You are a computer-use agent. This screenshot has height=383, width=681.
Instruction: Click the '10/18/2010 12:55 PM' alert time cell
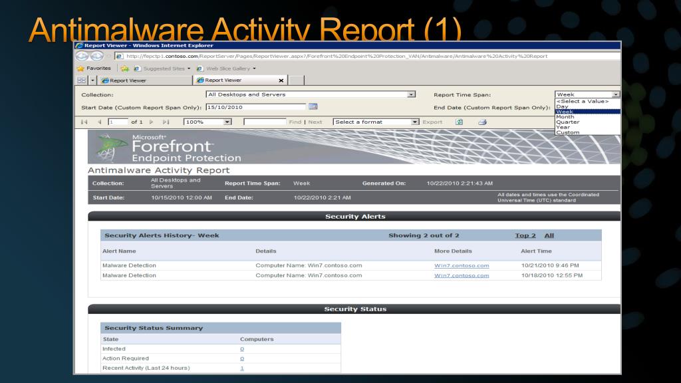pos(552,275)
